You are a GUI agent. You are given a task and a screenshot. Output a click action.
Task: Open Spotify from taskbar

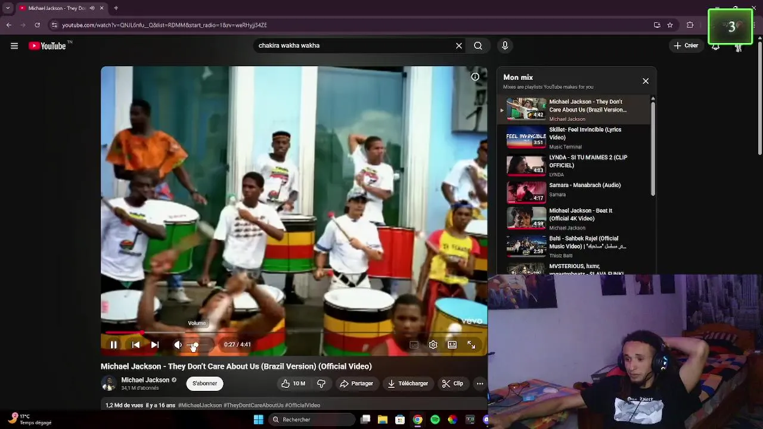[x=435, y=419]
